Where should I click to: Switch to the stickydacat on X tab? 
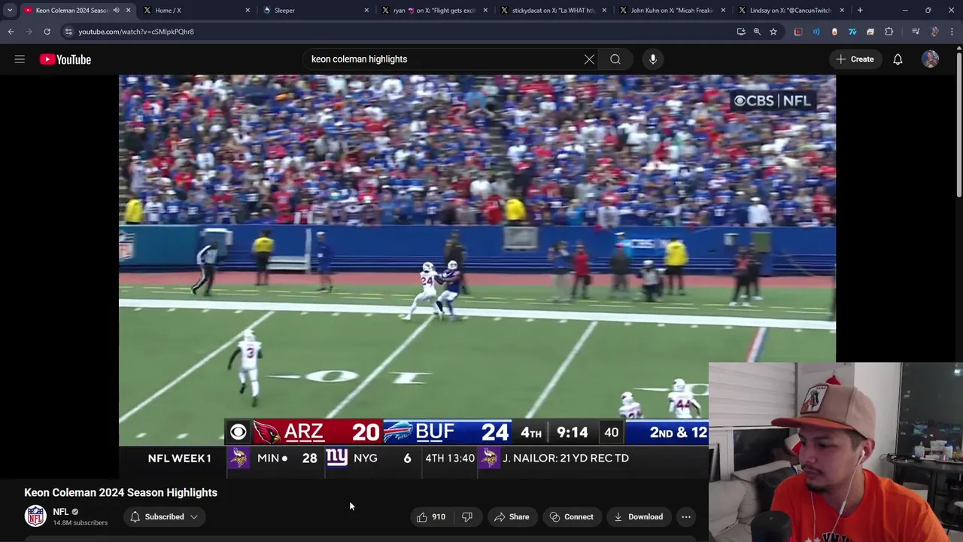point(553,11)
